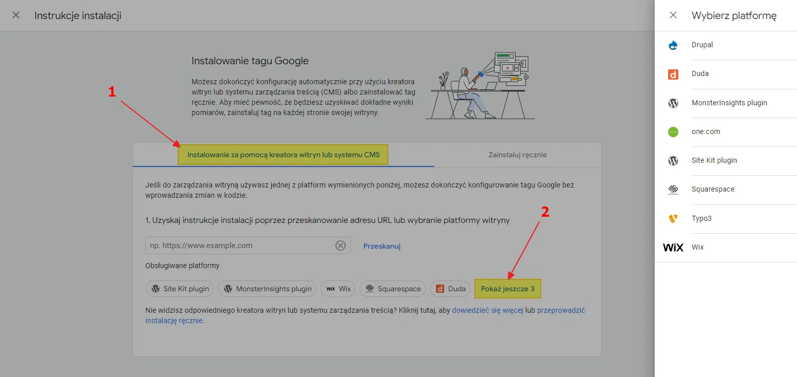The image size is (797, 377).
Task: Select the Squarespace platform chip
Action: click(x=393, y=289)
